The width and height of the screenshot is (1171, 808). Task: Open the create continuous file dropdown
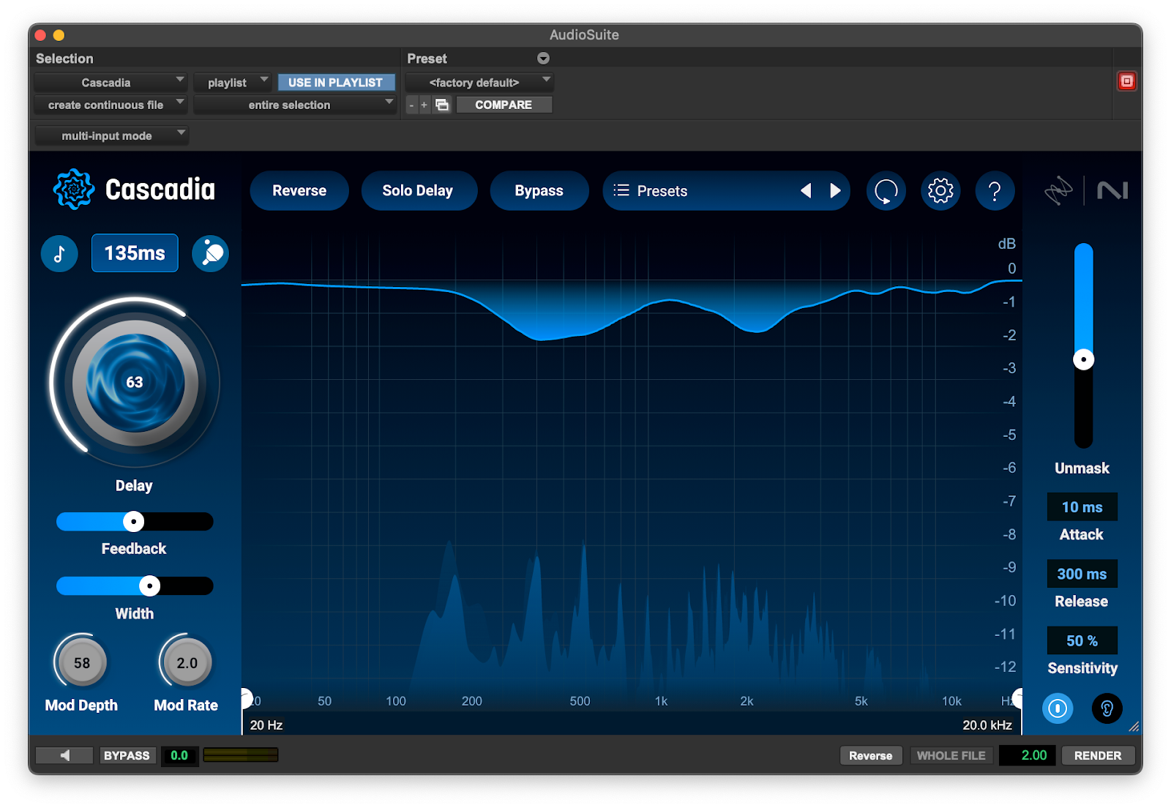click(x=111, y=105)
